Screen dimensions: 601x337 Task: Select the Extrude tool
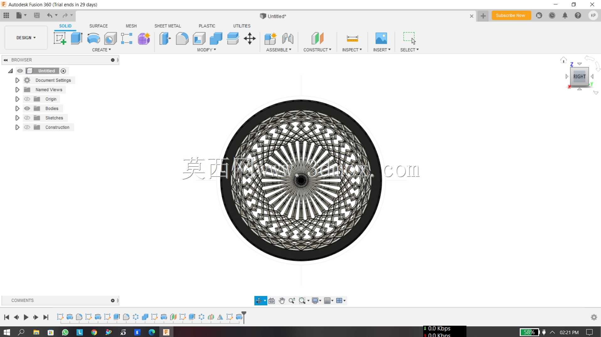(77, 39)
